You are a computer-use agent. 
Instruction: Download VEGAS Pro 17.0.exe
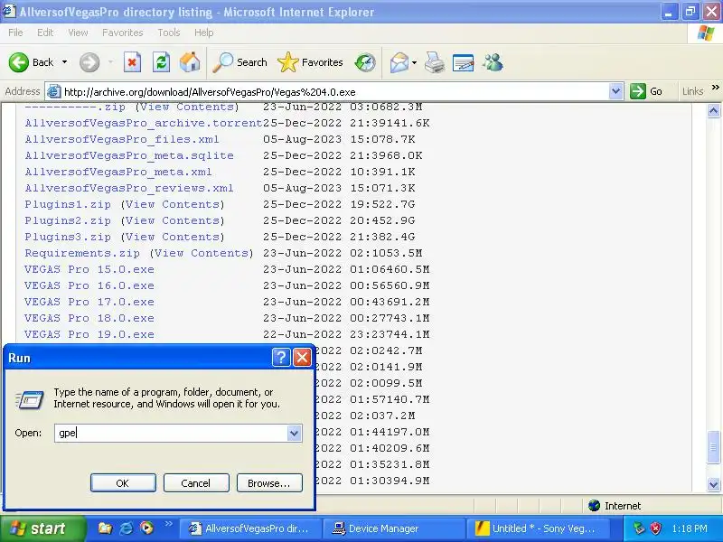pos(89,302)
